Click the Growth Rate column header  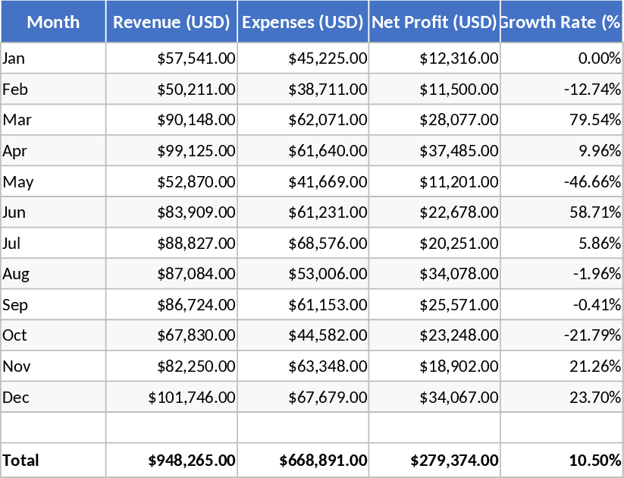561,22
